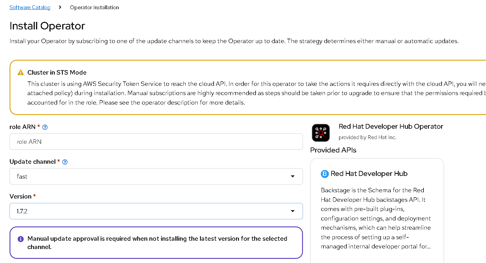Click the Provided APIs heading
This screenshot has height=263, width=486.
333,150
